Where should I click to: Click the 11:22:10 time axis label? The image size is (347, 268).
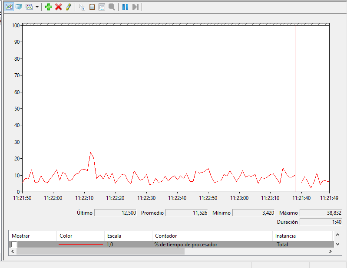(x=84, y=198)
